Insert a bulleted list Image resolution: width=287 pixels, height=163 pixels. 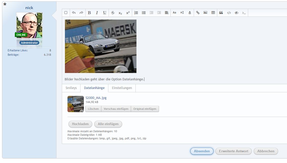coord(144,13)
